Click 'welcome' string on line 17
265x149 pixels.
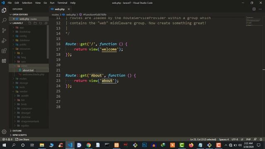coord(109,49)
